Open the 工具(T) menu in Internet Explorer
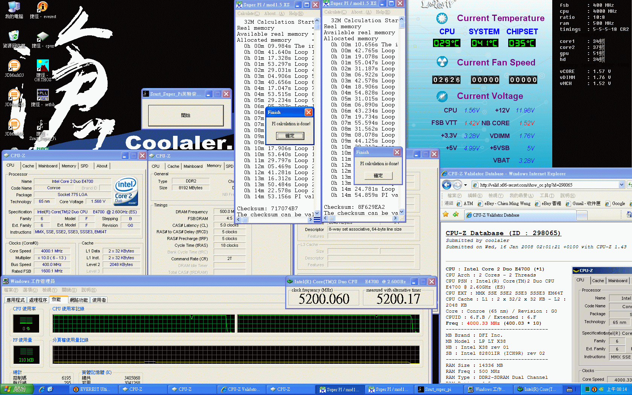Image resolution: width=632 pixels, height=395 pixels. pos(547,196)
